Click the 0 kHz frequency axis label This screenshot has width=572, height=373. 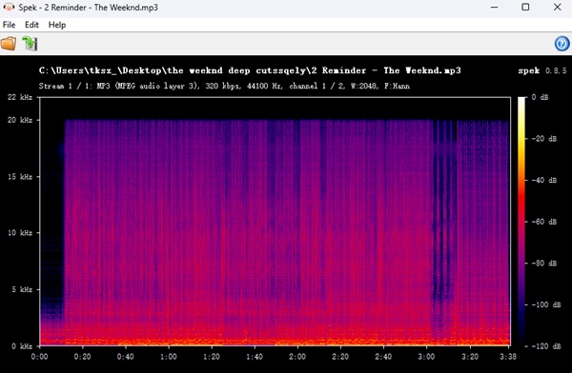coord(22,346)
